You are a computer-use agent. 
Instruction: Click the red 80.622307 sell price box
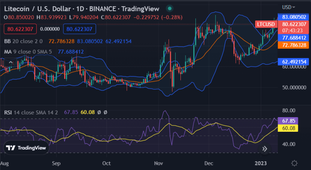tap(20, 29)
